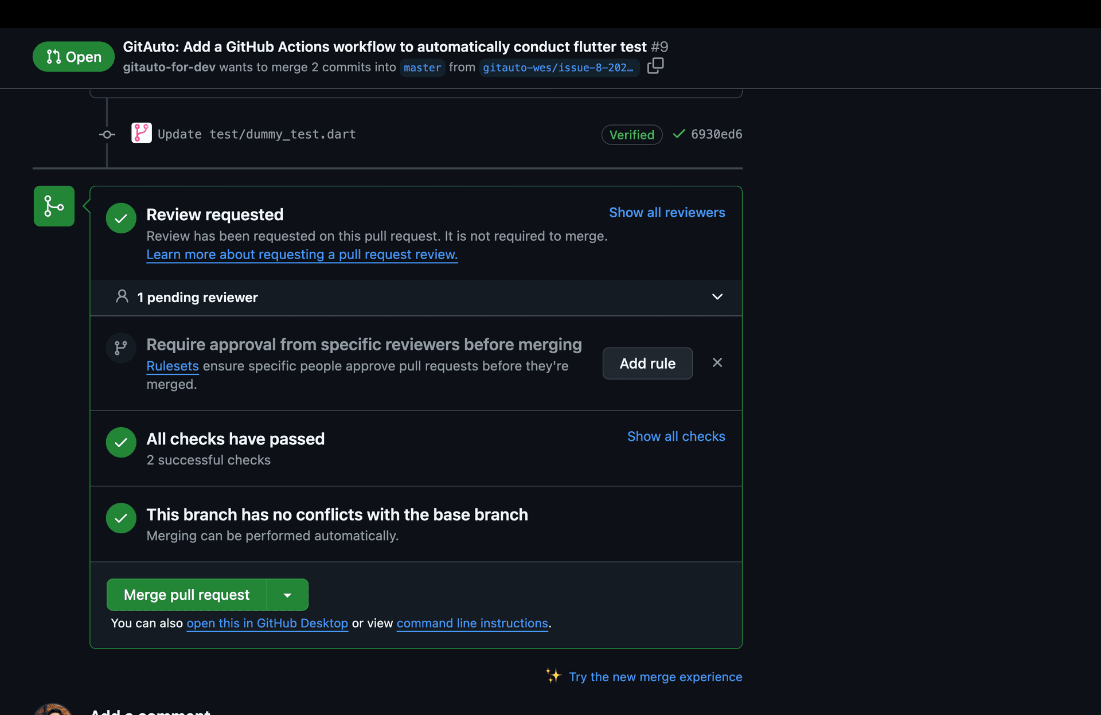Click the sparkle icon near new merge experience
The width and height of the screenshot is (1101, 715).
pos(553,675)
